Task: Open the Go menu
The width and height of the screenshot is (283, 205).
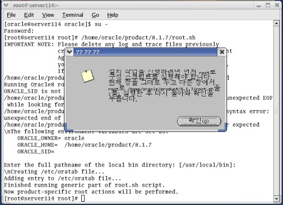Action: [x=95, y=15]
